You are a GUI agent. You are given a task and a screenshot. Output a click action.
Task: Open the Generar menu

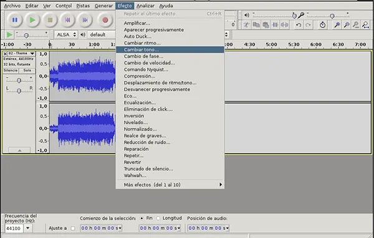pyautogui.click(x=103, y=6)
